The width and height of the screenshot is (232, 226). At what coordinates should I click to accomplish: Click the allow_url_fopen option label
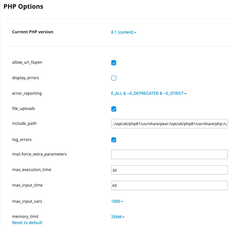27,62
